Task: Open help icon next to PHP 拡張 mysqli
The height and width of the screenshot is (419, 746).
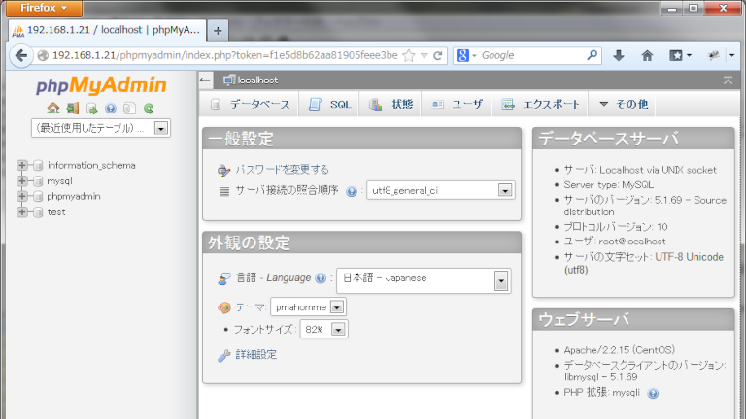Action: pyautogui.click(x=653, y=394)
